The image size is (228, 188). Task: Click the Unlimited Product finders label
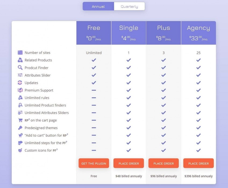point(45,105)
